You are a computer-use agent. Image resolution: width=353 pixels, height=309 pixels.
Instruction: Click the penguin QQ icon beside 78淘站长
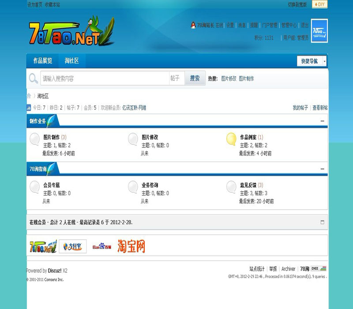193,25
